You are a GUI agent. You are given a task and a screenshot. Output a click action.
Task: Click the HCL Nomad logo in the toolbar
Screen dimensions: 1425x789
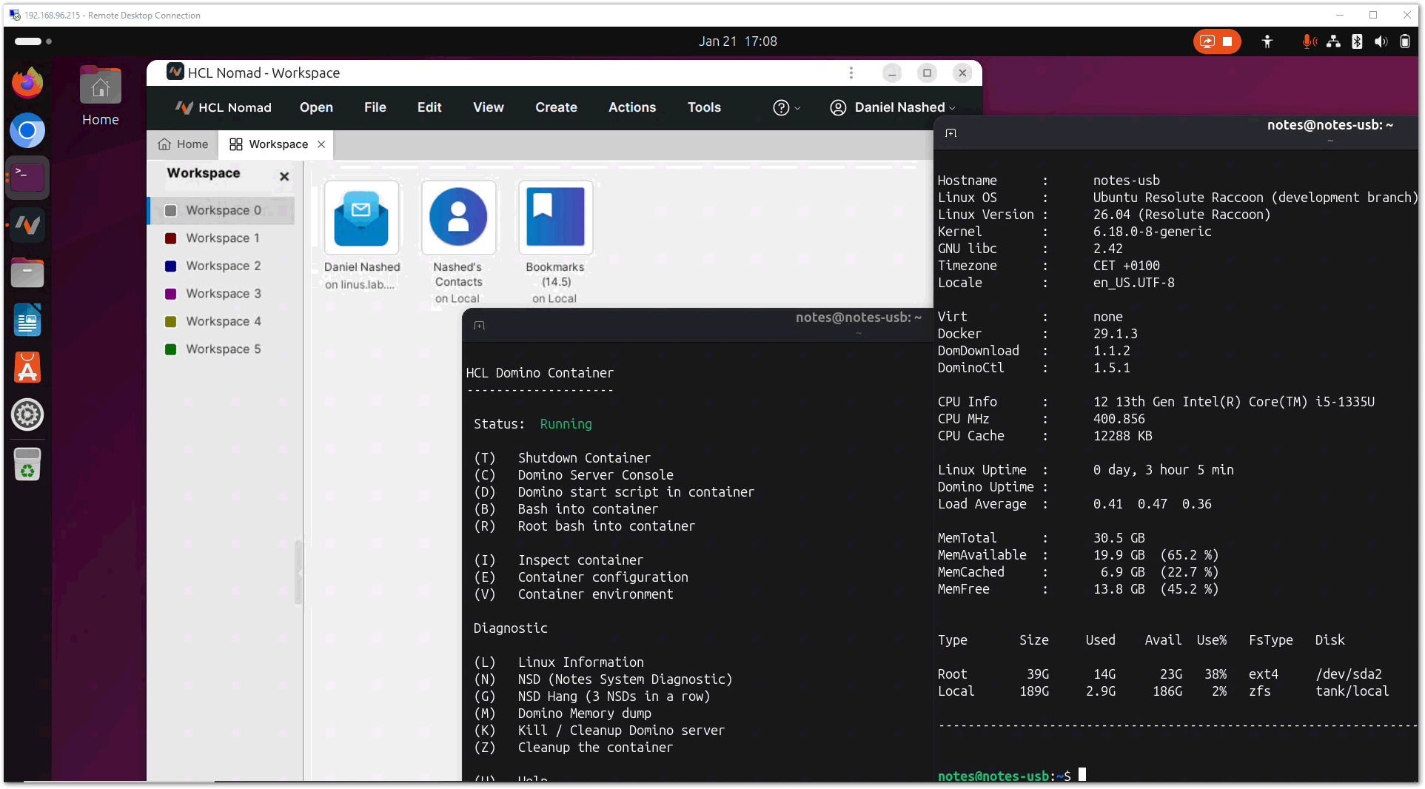184,107
